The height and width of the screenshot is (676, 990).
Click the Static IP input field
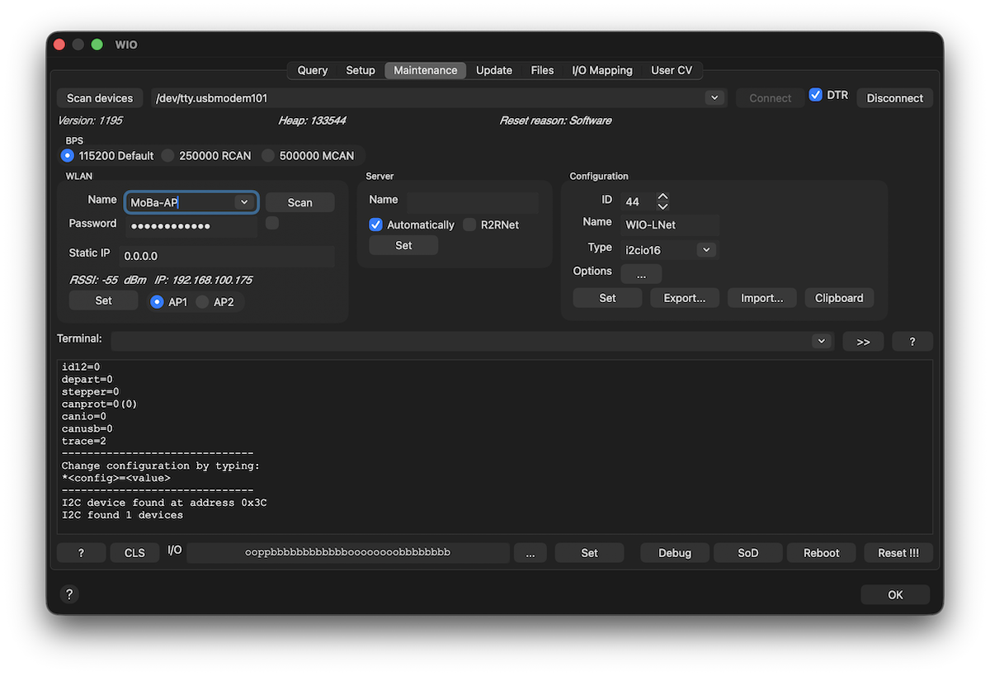click(x=228, y=256)
